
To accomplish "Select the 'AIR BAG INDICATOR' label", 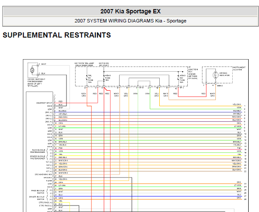I will (x=224, y=74).
